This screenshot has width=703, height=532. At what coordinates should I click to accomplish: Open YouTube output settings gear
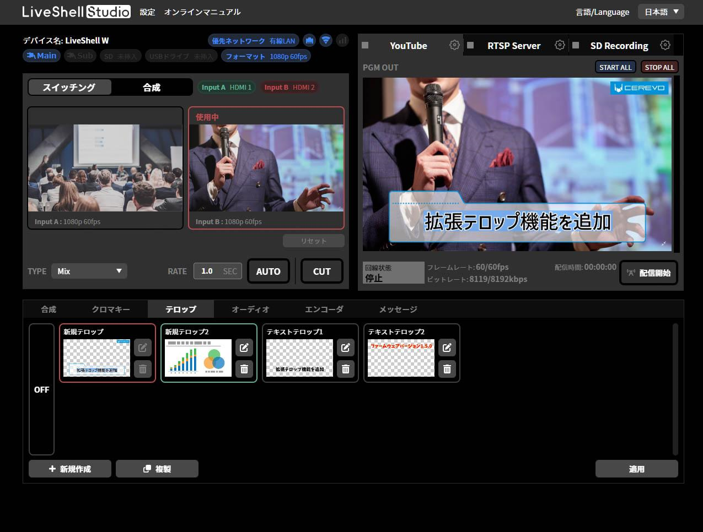click(x=454, y=45)
